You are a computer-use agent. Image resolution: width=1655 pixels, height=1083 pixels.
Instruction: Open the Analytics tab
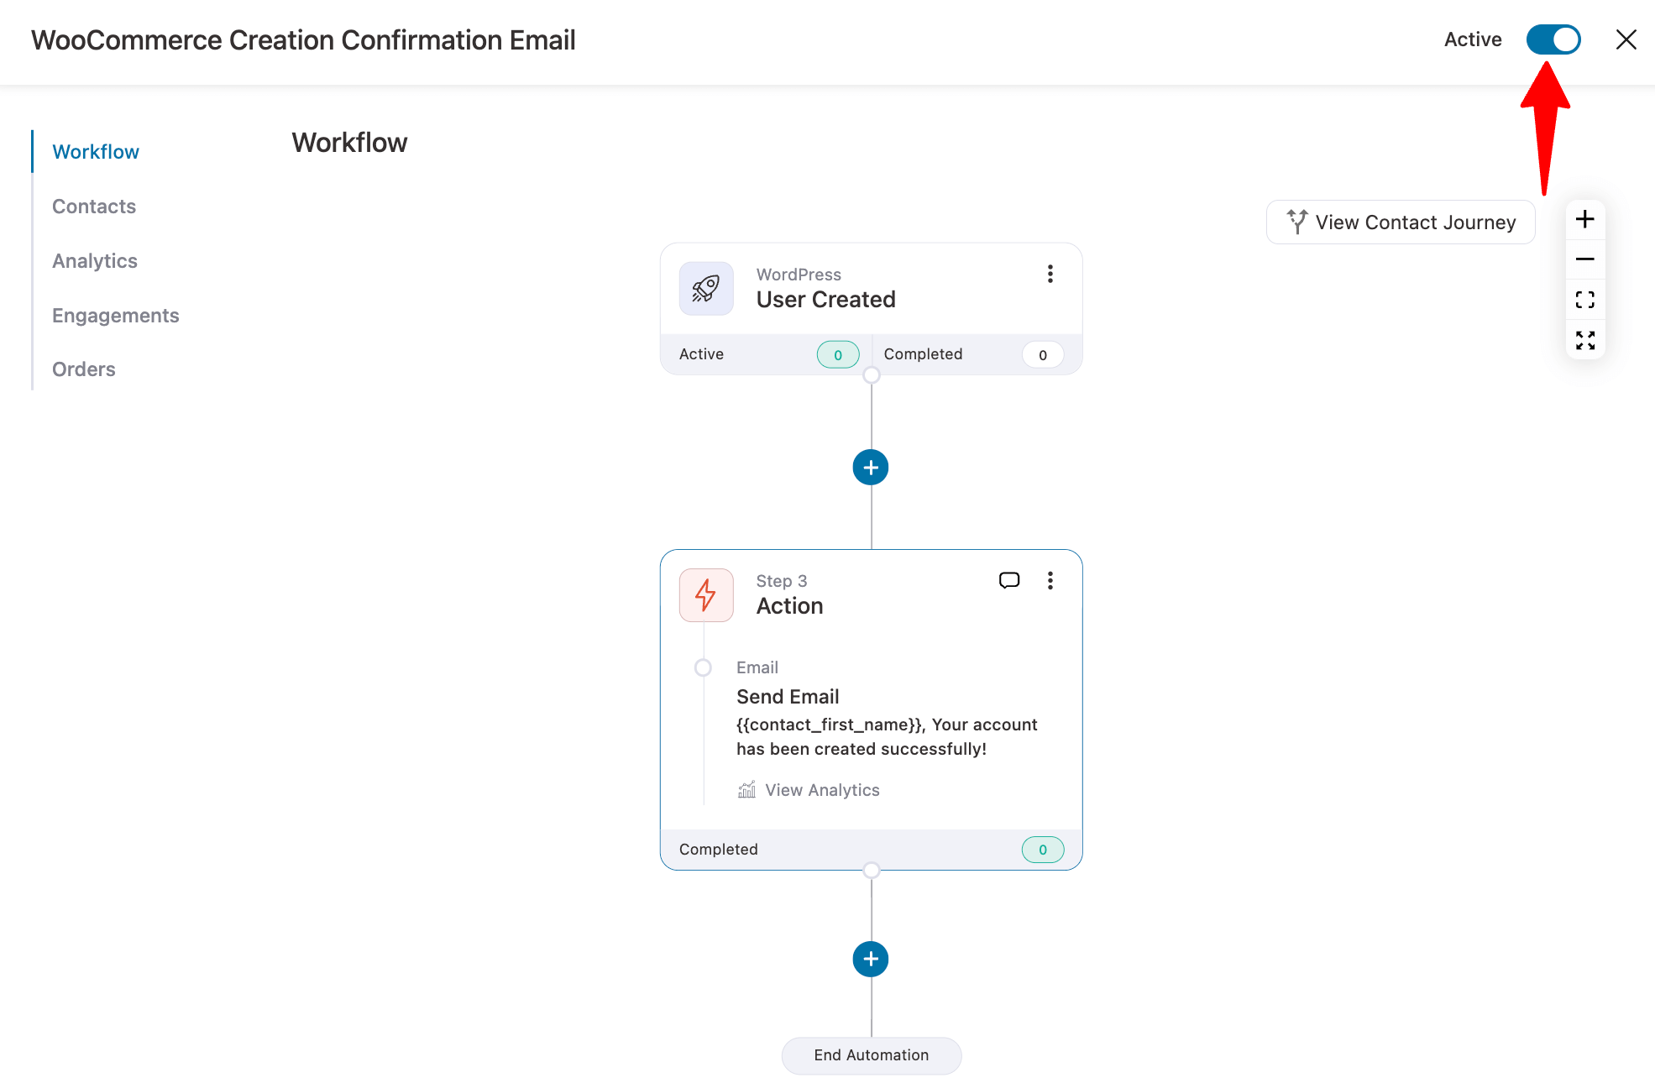click(x=95, y=261)
